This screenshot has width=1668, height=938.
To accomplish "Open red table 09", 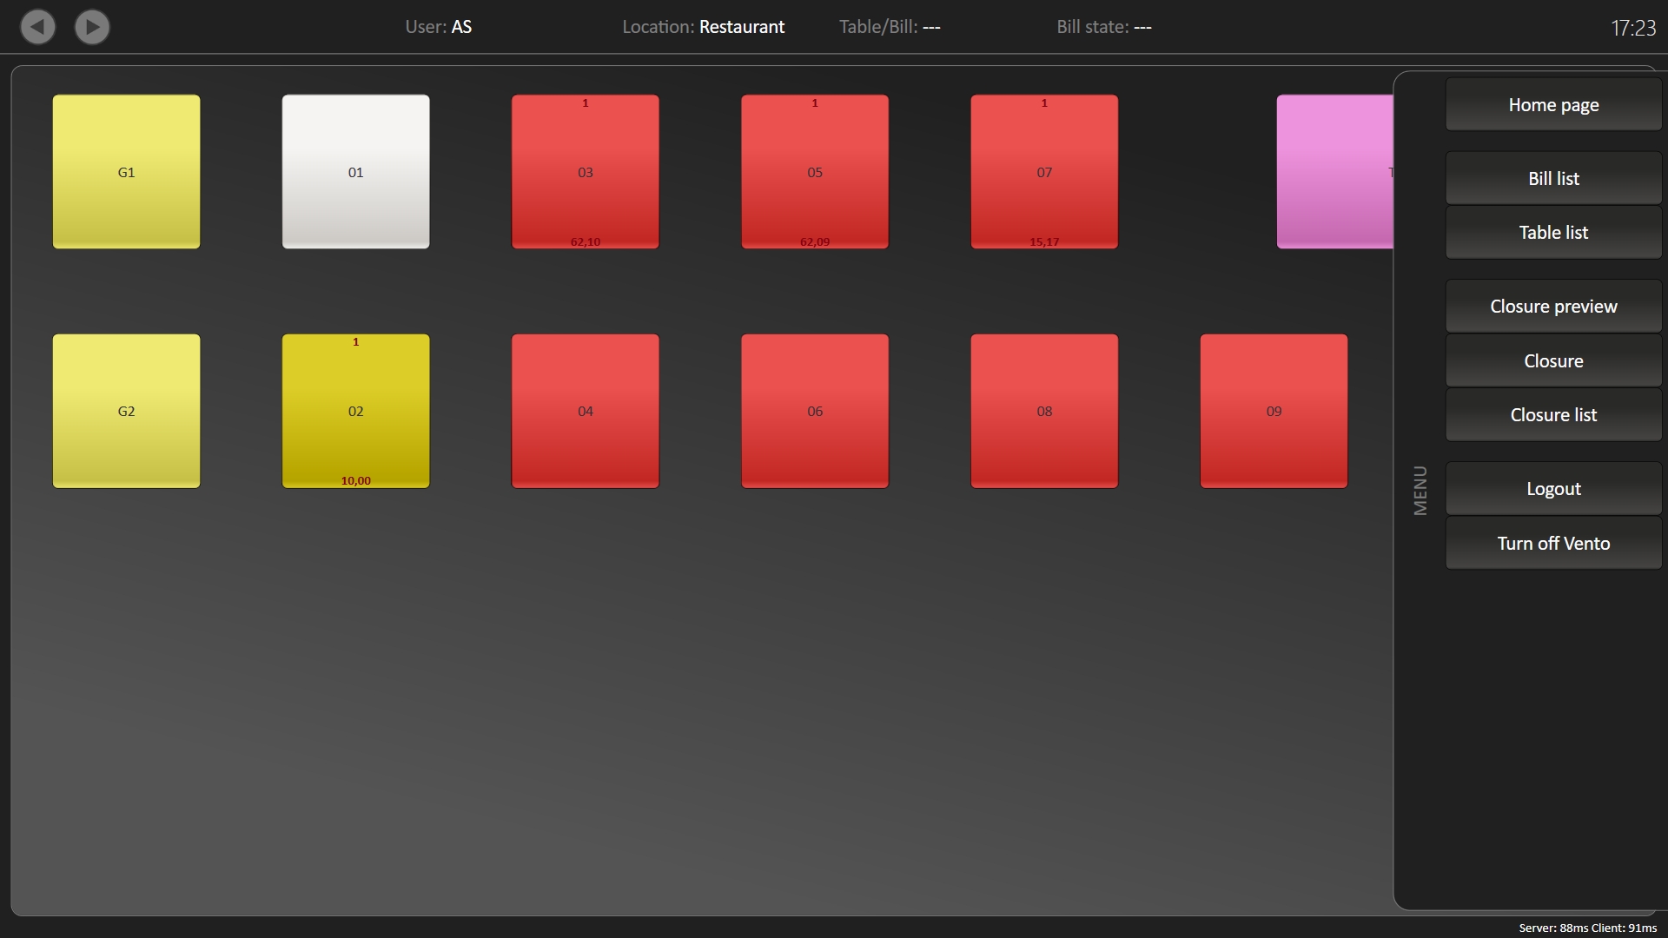I will click(x=1274, y=411).
